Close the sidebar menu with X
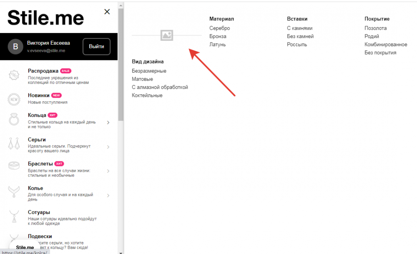Screen dimensions: 417x254 coord(107,12)
